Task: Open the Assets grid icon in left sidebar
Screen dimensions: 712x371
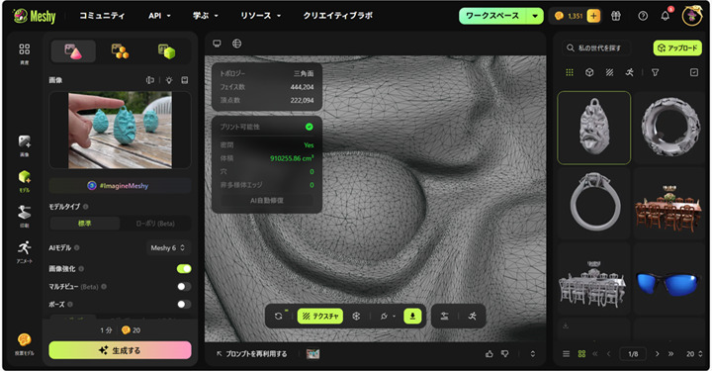Action: pos(24,49)
